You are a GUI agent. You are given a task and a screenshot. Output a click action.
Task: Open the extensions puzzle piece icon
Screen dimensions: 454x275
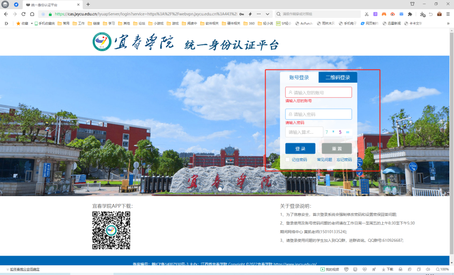[410, 14]
